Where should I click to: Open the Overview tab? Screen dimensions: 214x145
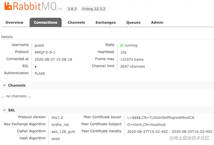point(15,22)
